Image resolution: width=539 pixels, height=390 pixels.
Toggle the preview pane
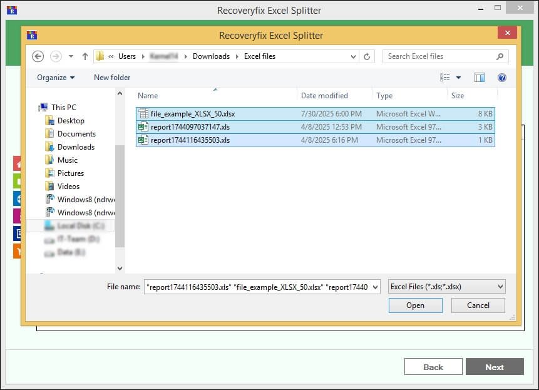coord(479,78)
